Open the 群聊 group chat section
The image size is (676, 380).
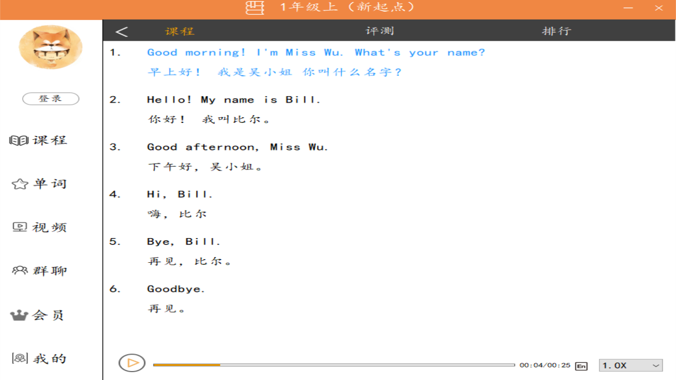(39, 270)
